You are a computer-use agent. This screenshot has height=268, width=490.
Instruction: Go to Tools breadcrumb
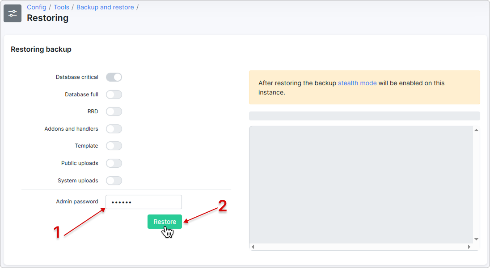click(x=61, y=7)
